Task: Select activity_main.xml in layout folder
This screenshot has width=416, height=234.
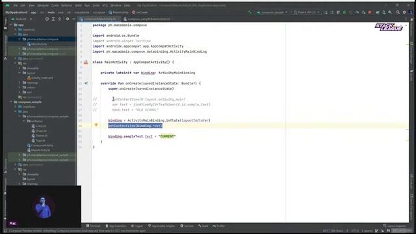Action: coord(40,78)
